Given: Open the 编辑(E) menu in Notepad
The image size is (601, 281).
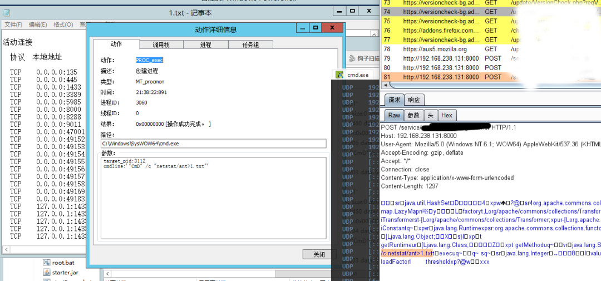Looking at the screenshot, I should (38, 24).
